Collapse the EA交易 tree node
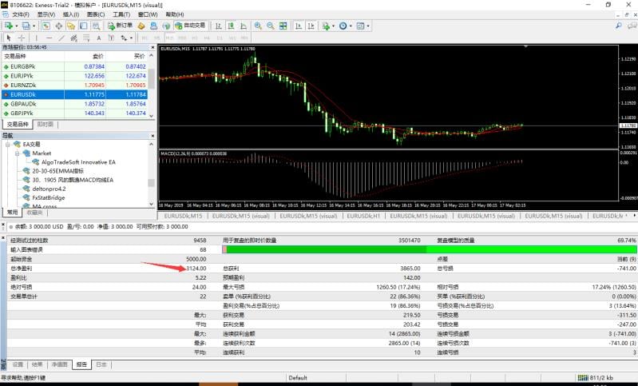This screenshot has height=386, width=638. (8, 145)
